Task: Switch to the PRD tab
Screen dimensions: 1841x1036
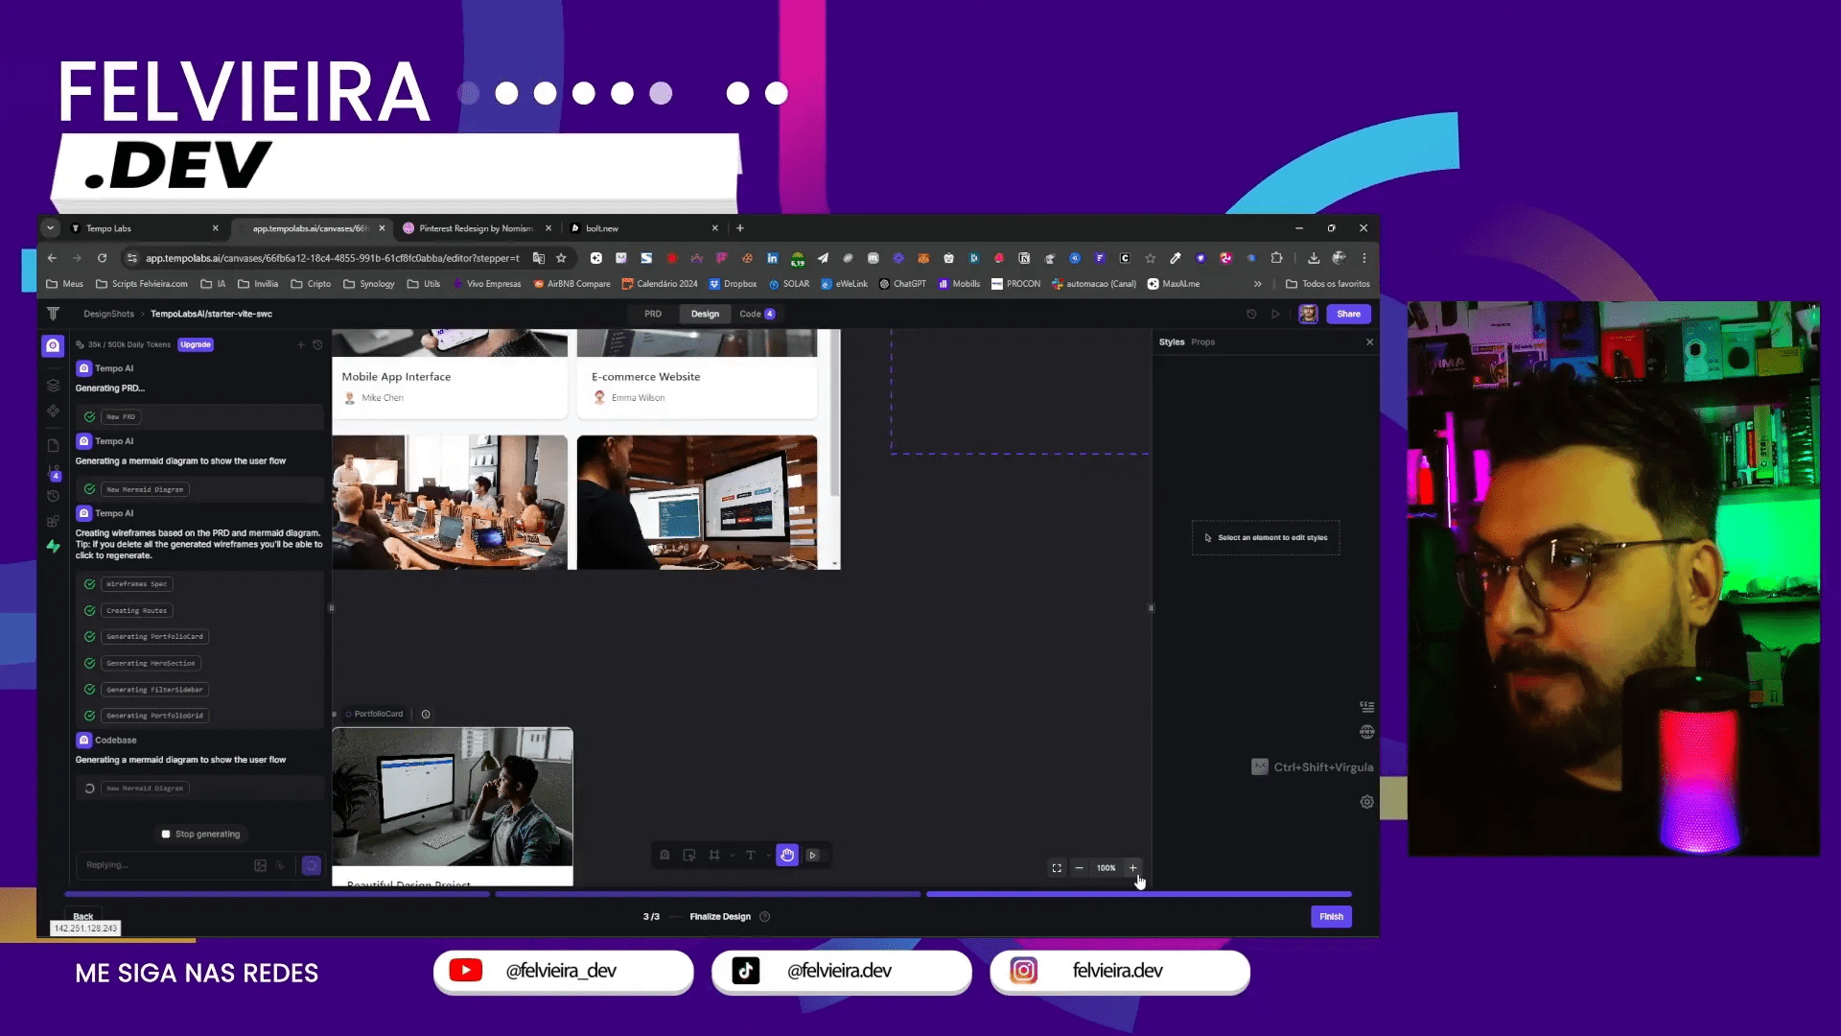Action: tap(653, 314)
